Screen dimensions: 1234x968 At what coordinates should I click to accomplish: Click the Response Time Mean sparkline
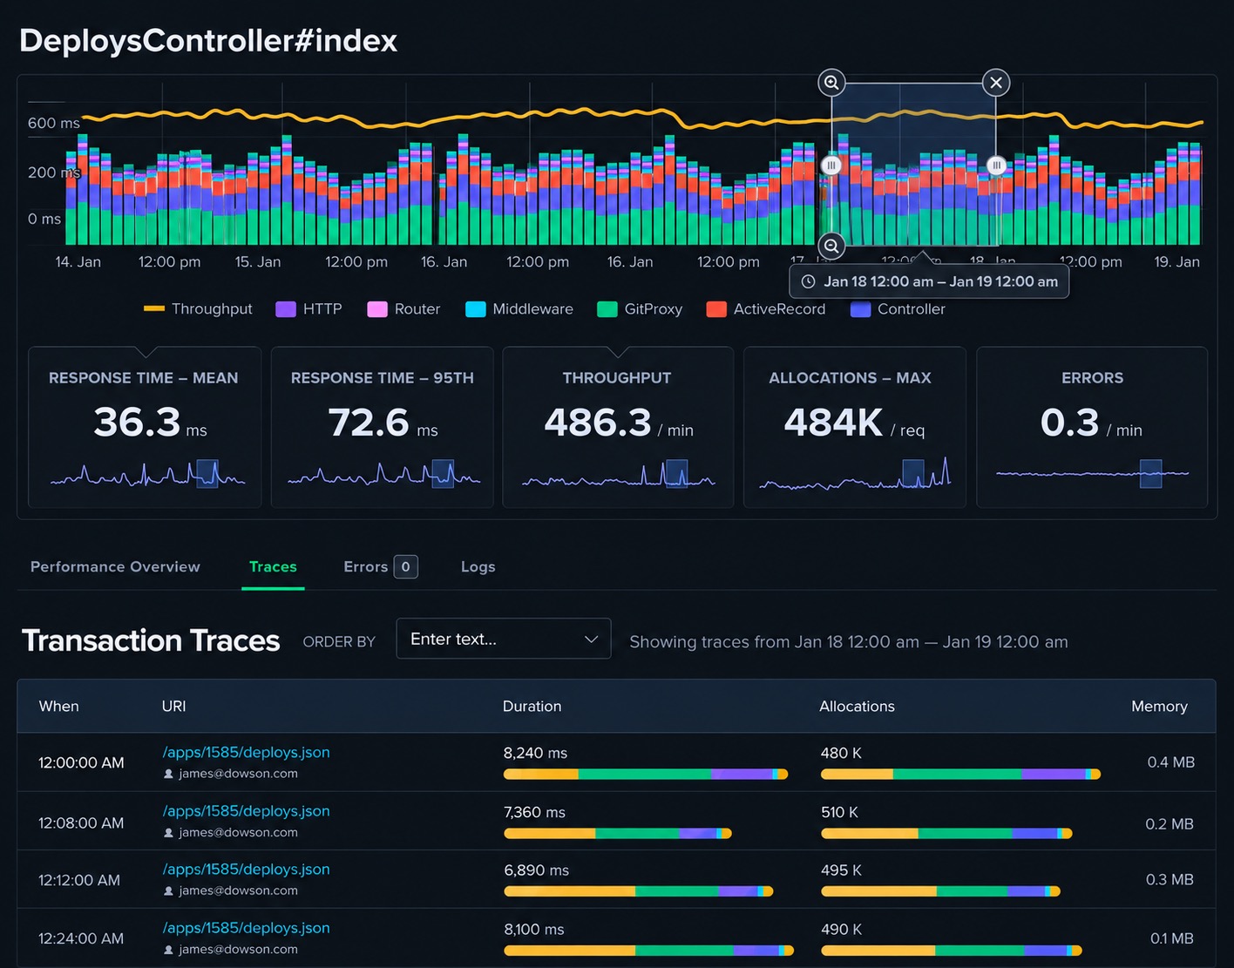pos(148,475)
